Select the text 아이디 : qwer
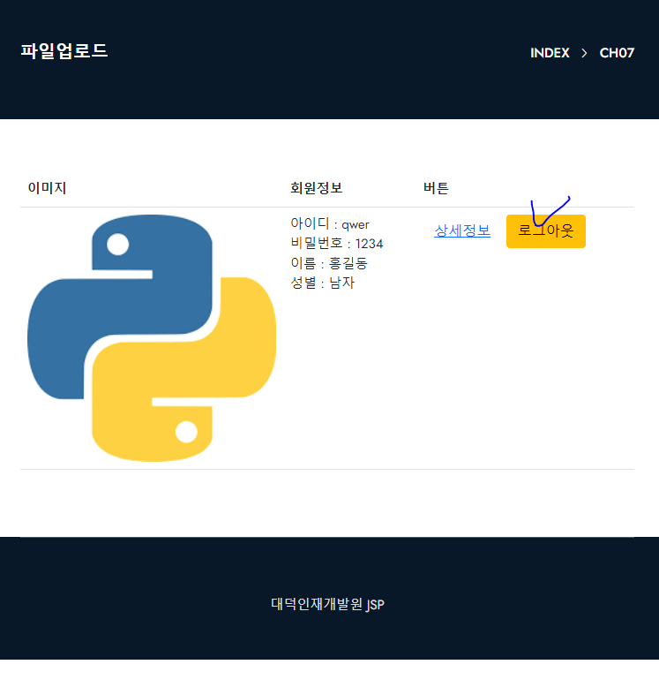This screenshot has width=659, height=687. tap(330, 224)
